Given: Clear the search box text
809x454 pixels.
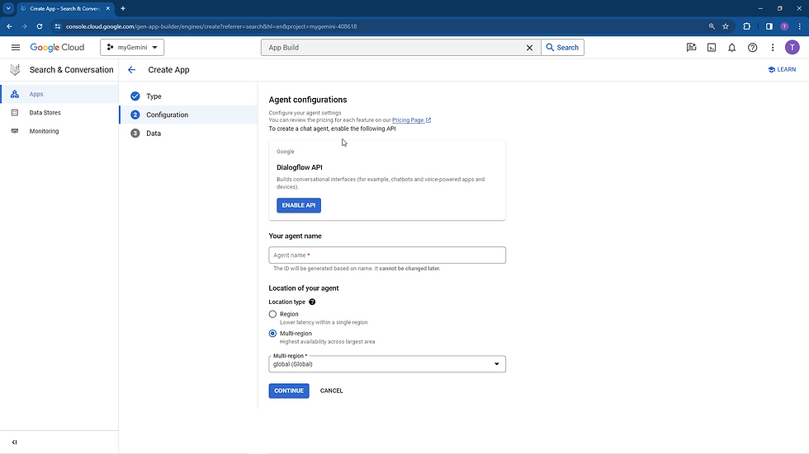Looking at the screenshot, I should tap(529, 47).
